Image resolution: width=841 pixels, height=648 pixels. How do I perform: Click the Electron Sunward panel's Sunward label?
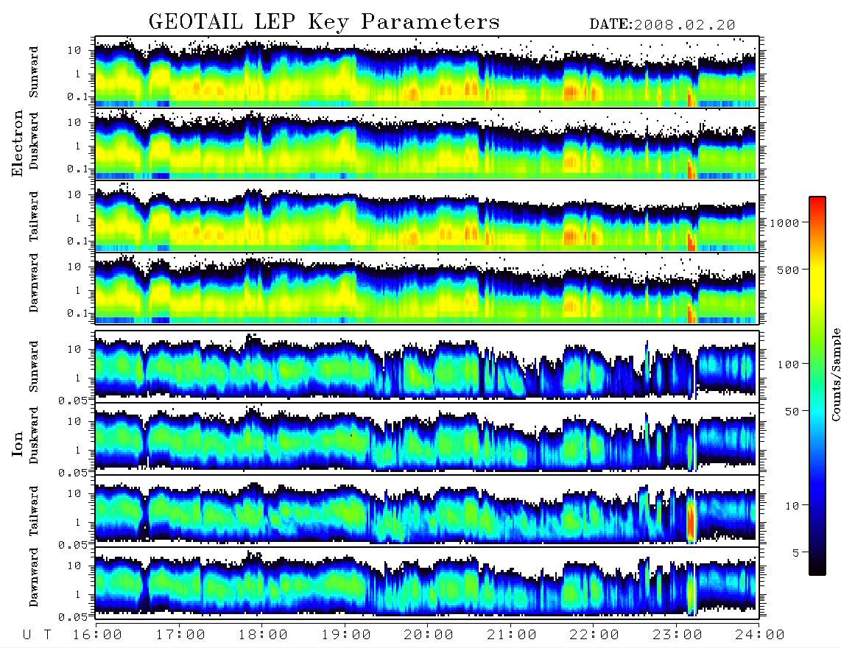pyautogui.click(x=34, y=72)
